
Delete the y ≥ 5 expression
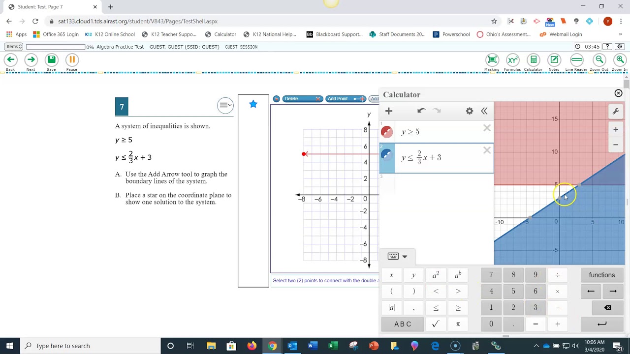click(x=487, y=128)
